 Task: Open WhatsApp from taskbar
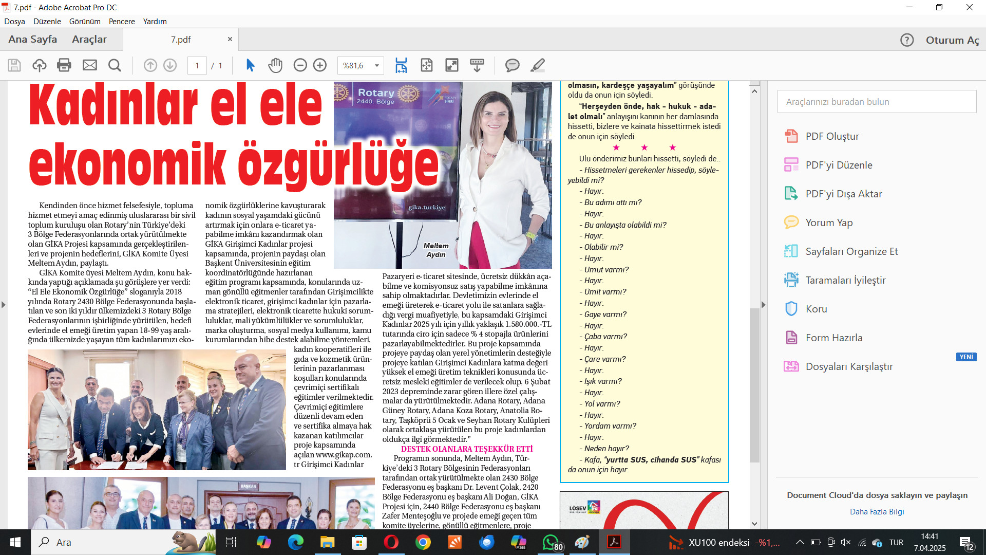point(551,542)
